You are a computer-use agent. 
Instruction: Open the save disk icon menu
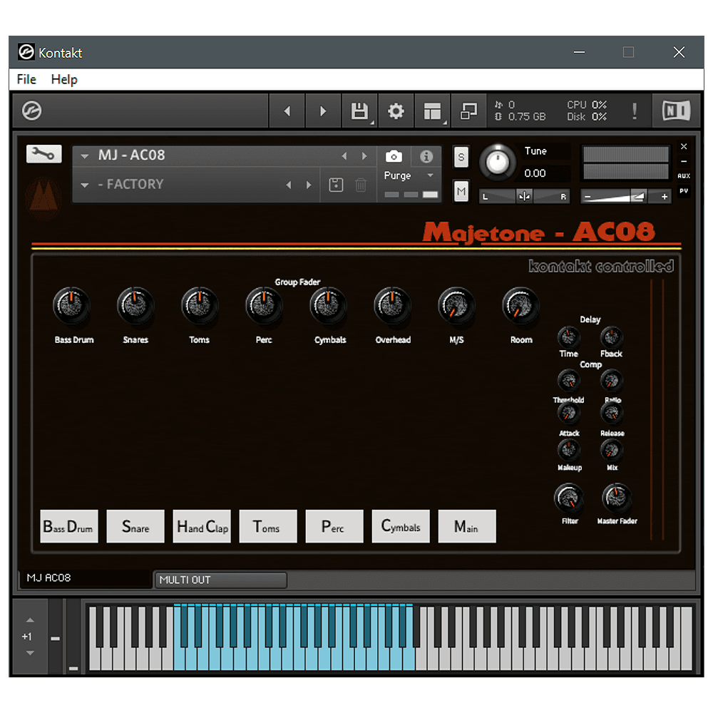[x=359, y=111]
